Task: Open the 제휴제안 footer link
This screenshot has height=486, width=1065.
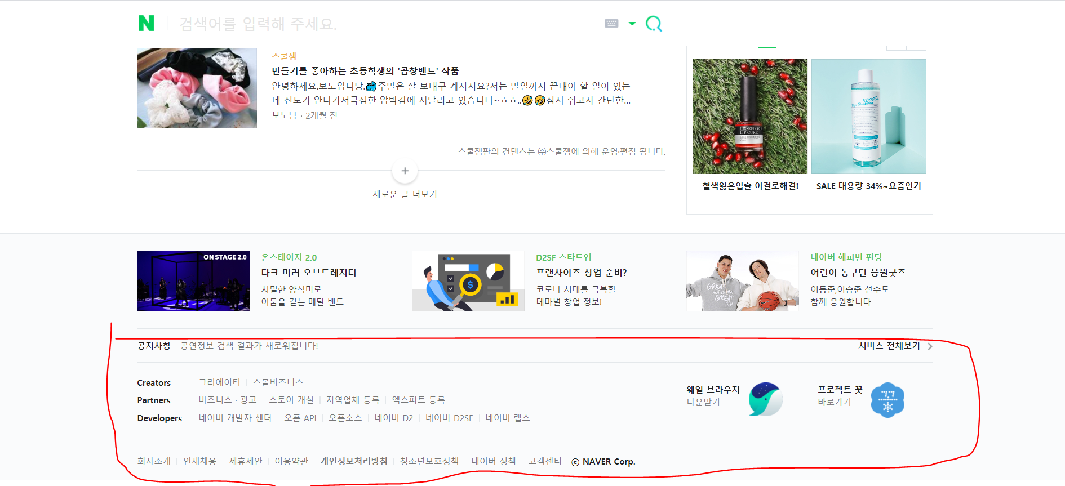Action: [x=246, y=461]
